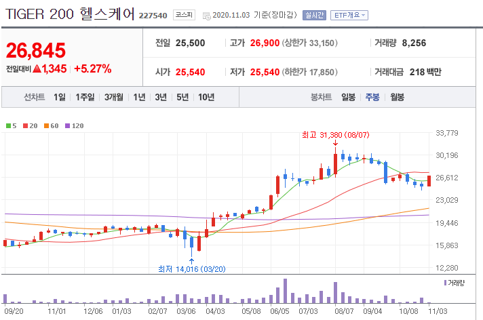Screen dimensions: 483x320
Task: Click the 33,779 price axis label
Action: coord(447,133)
